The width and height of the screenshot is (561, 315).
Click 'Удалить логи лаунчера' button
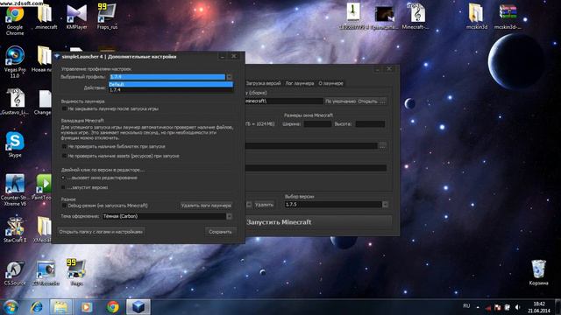(x=206, y=206)
